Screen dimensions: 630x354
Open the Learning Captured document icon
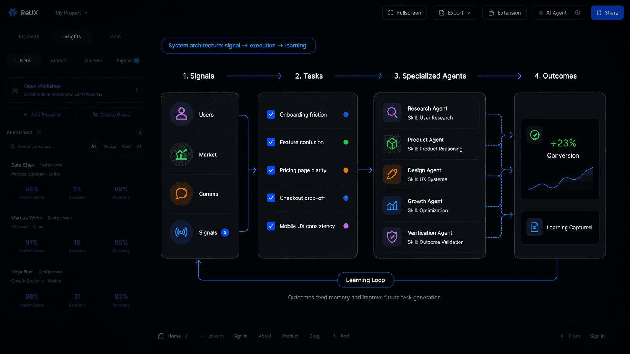pos(534,227)
